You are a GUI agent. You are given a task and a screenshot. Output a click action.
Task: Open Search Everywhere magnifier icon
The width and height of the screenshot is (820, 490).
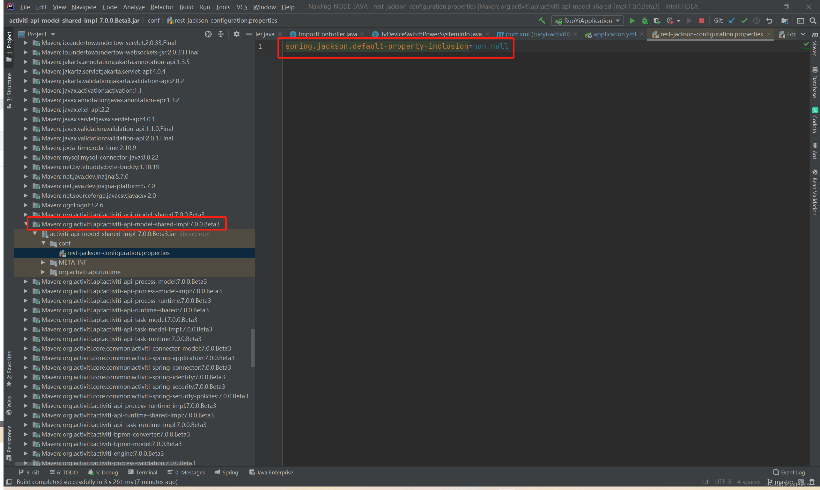(x=812, y=20)
